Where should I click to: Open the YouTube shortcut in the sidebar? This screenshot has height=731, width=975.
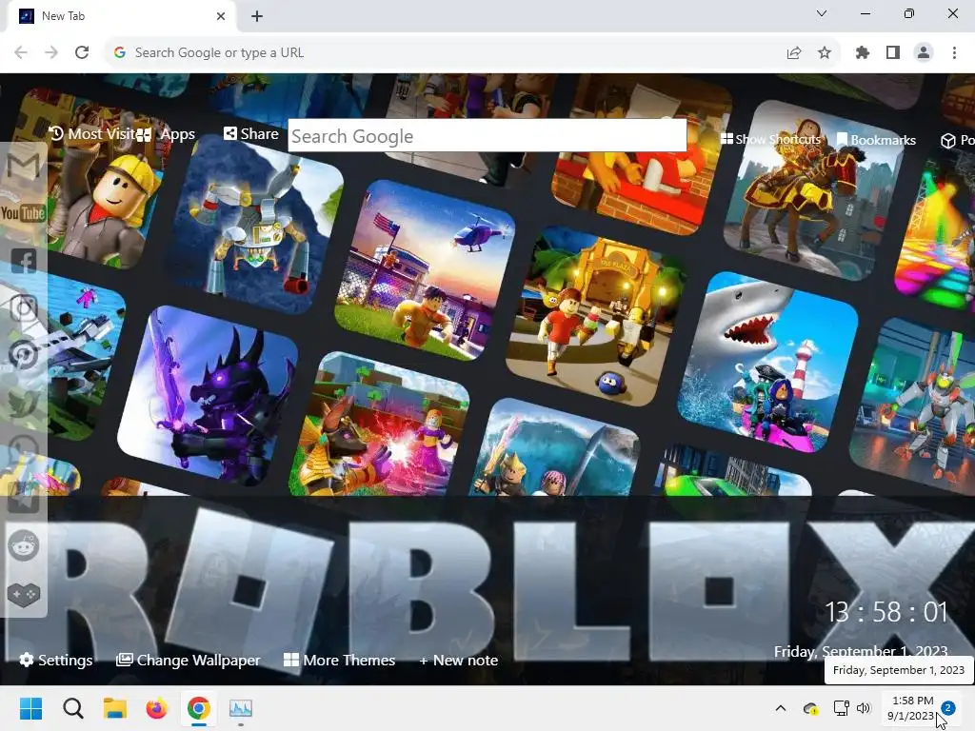24,213
